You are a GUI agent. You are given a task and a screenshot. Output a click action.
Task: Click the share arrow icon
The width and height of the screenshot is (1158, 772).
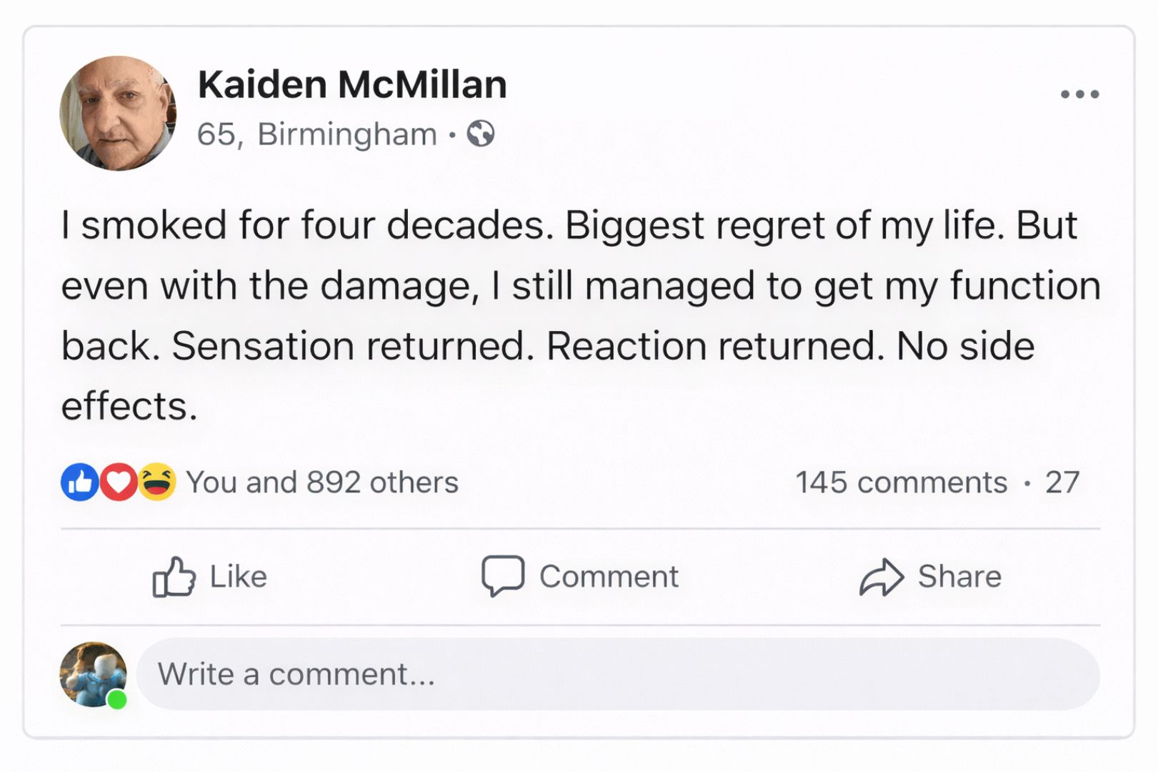881,576
